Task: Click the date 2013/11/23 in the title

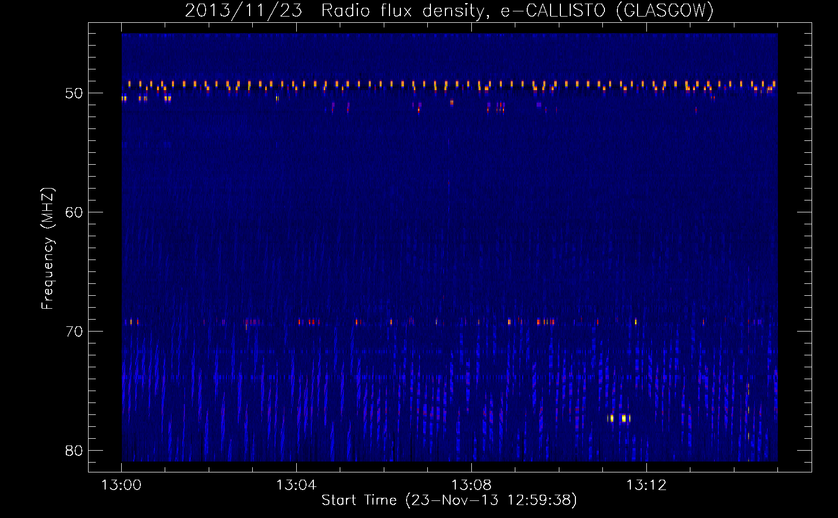Action: point(243,11)
